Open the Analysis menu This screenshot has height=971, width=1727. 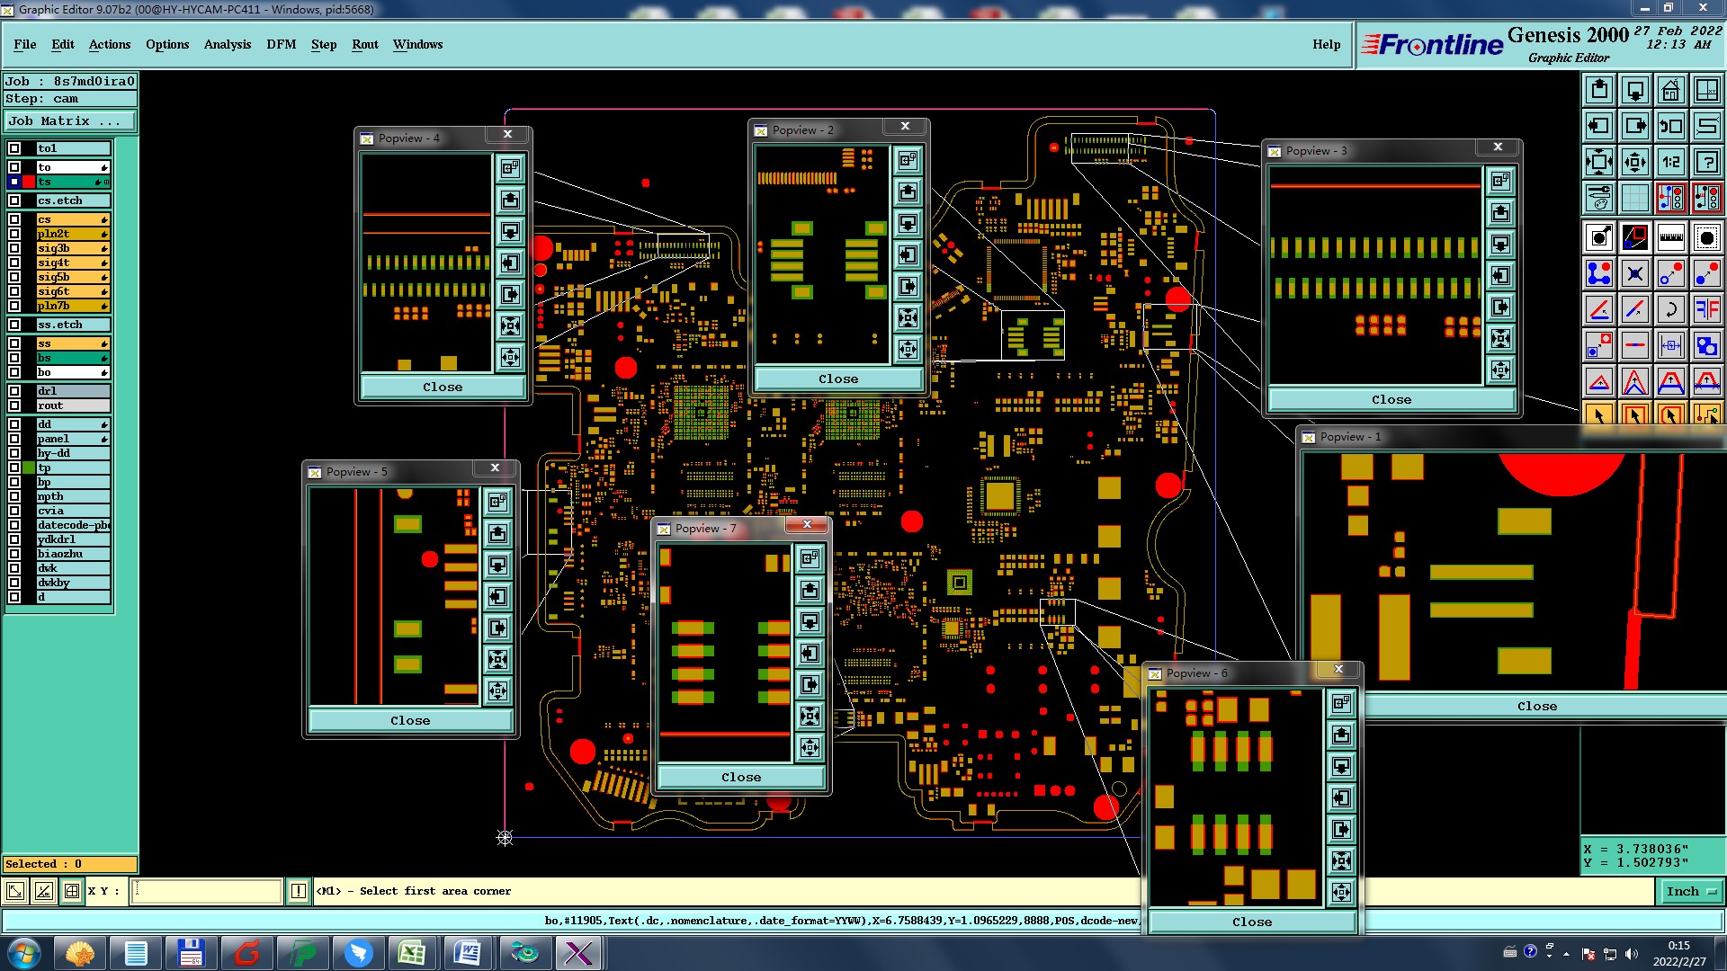pos(227,44)
